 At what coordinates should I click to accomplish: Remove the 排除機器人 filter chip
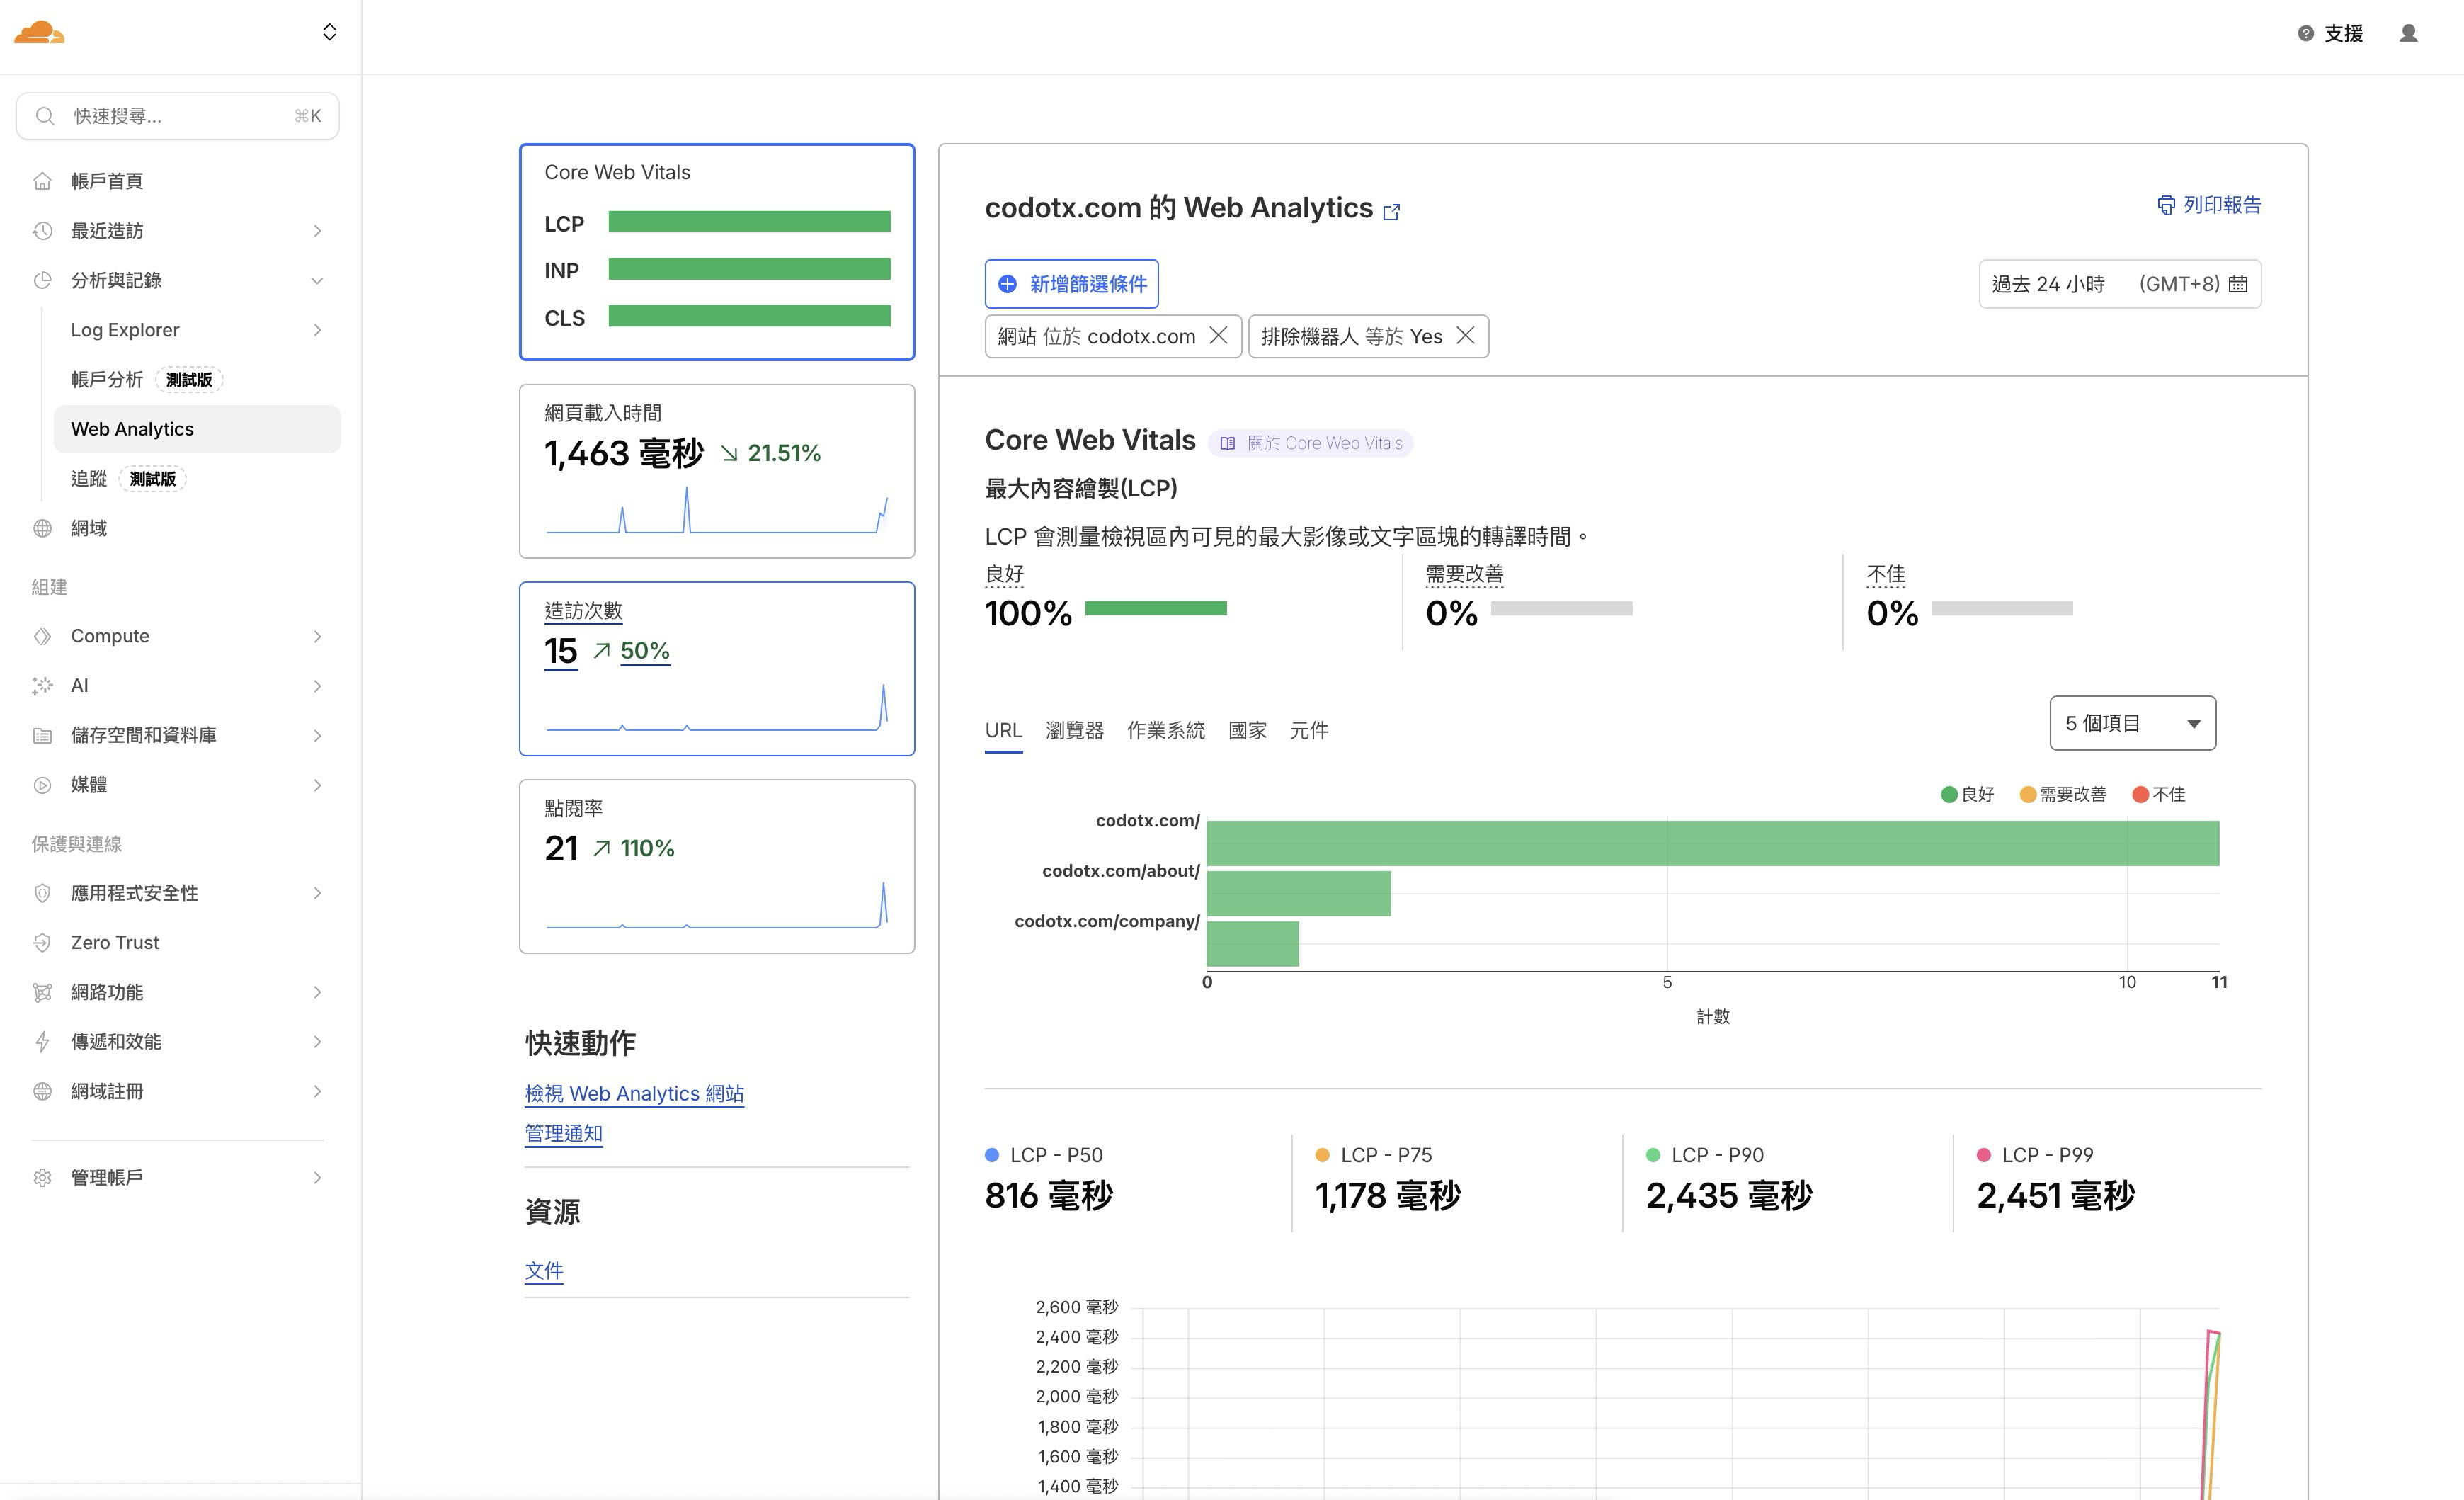[1466, 336]
